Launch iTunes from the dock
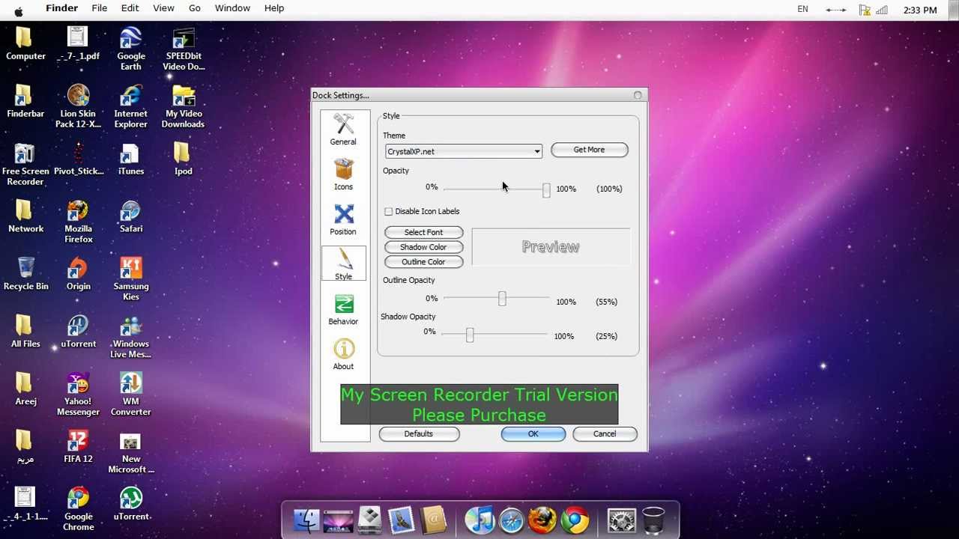 479,520
